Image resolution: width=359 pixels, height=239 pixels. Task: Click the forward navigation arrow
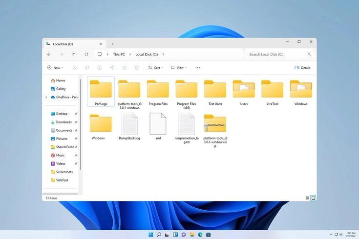[62, 55]
